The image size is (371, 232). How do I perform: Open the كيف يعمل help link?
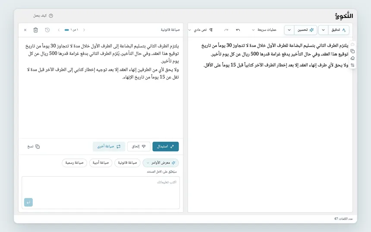[x=43, y=16]
